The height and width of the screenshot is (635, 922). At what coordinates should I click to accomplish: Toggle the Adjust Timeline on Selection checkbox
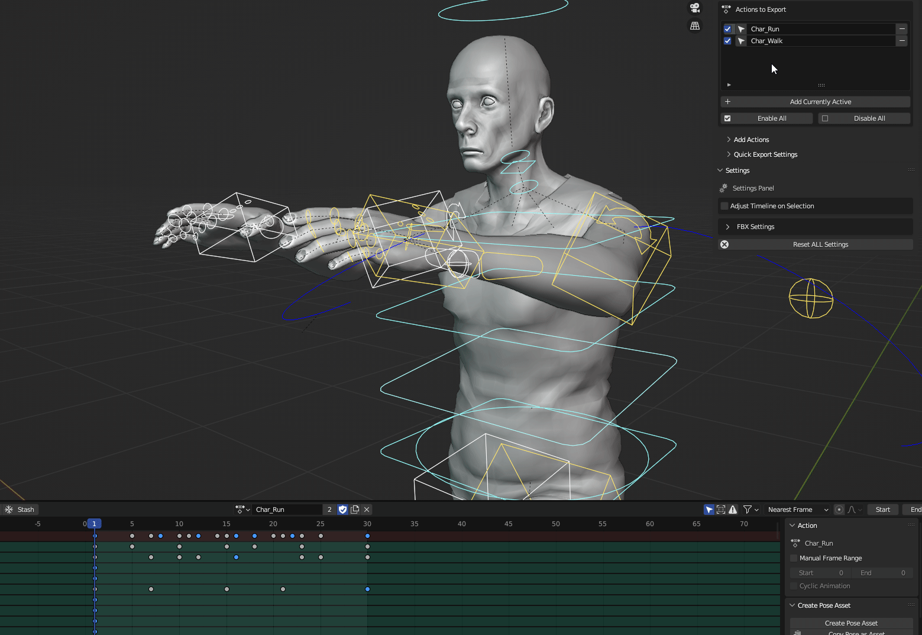point(724,206)
